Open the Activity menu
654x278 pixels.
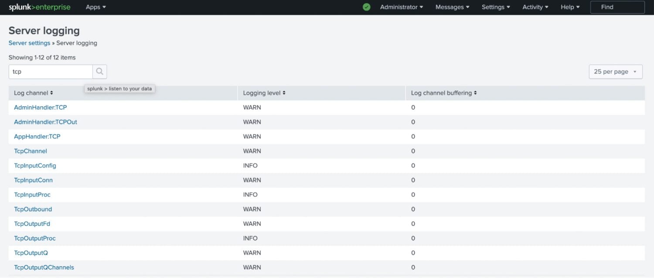pyautogui.click(x=535, y=7)
